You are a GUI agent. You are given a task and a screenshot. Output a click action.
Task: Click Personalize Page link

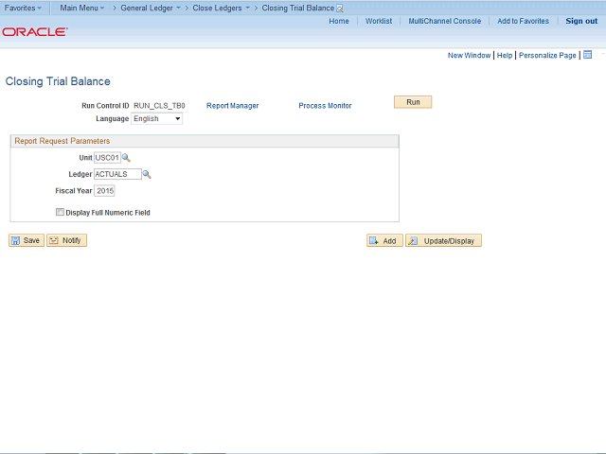click(x=547, y=55)
